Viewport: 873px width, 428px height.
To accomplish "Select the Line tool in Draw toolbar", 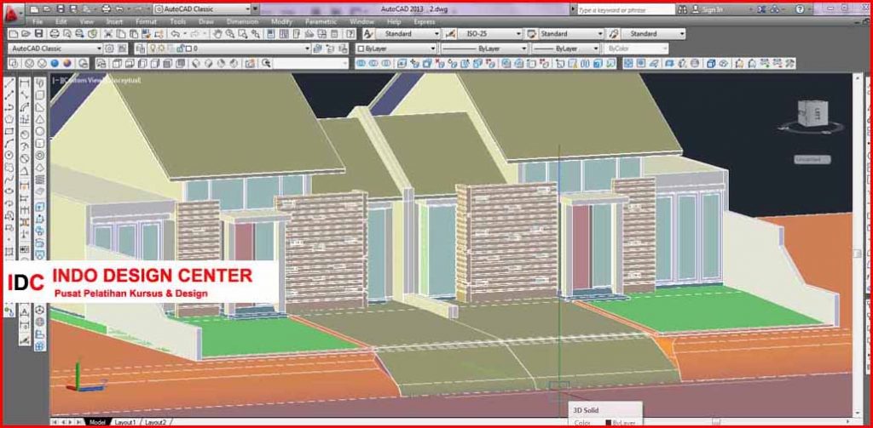I will click(x=9, y=84).
